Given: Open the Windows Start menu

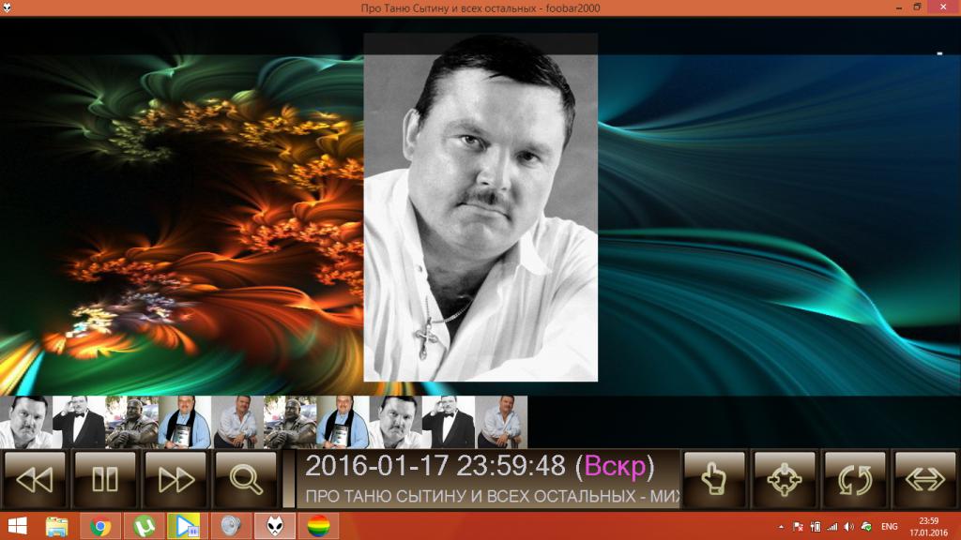Looking at the screenshot, I should point(17,526).
